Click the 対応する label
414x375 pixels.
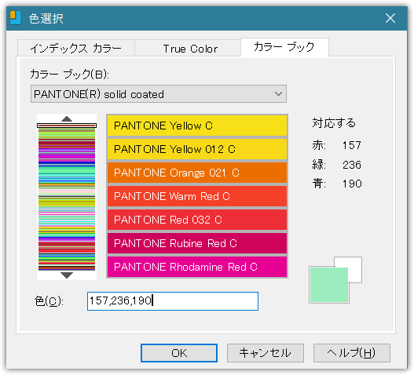334,123
